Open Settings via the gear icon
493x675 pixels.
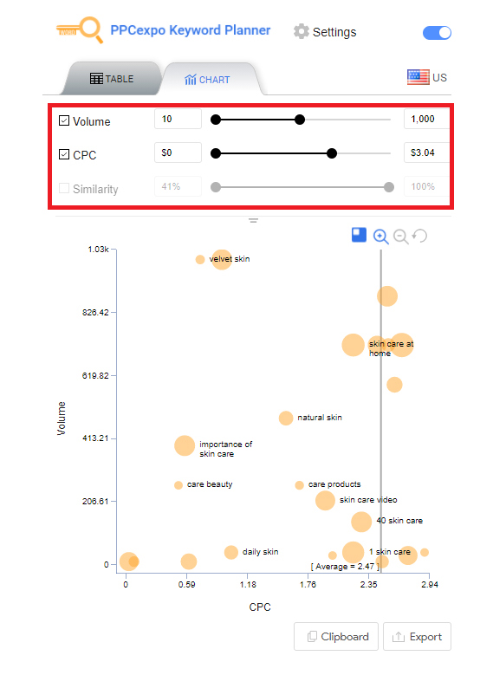pyautogui.click(x=302, y=31)
